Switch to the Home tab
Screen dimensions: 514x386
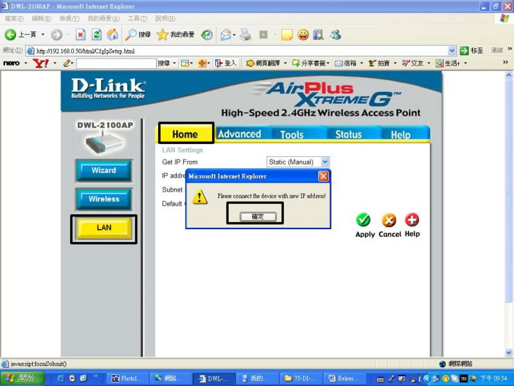click(186, 133)
